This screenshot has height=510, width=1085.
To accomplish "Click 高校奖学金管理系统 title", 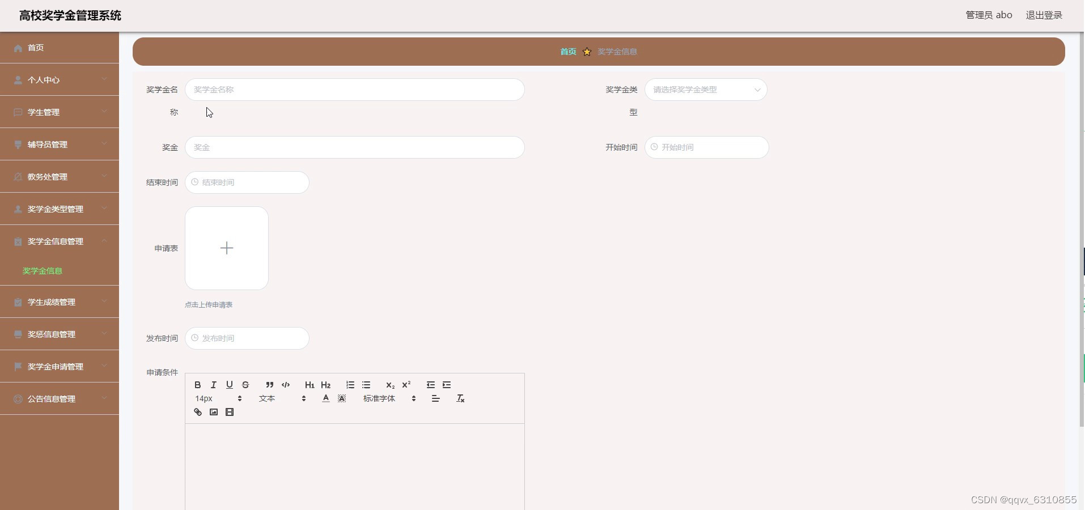I will point(70,15).
